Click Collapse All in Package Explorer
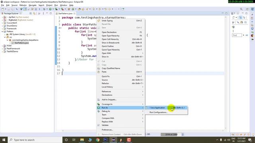The width and height of the screenshot is (255, 143). [31, 14]
